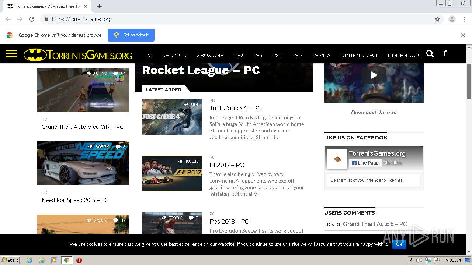
Task: Accept cookies with Ok button
Action: pos(399,244)
